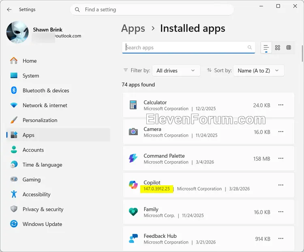The image size is (304, 252).
Task: Switch to table view layout
Action: point(289,47)
